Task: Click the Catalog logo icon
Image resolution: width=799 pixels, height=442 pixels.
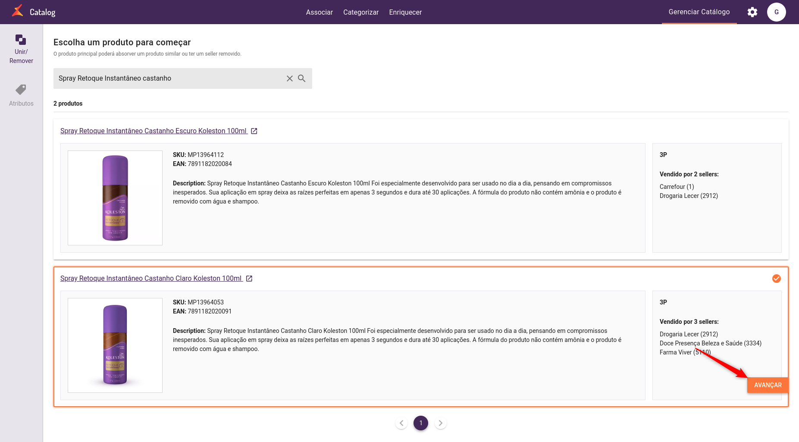Action: point(17,11)
